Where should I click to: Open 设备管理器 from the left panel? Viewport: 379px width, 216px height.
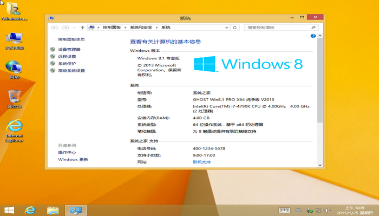click(69, 49)
